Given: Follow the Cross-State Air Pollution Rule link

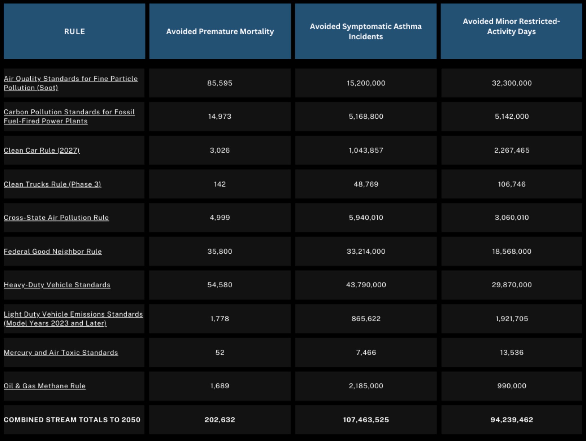Looking at the screenshot, I should 56,218.
